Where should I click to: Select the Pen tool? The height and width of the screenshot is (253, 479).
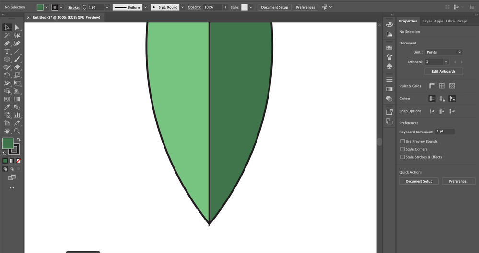click(7, 44)
